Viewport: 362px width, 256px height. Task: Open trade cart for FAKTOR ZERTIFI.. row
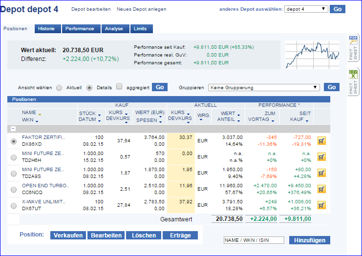(321, 140)
